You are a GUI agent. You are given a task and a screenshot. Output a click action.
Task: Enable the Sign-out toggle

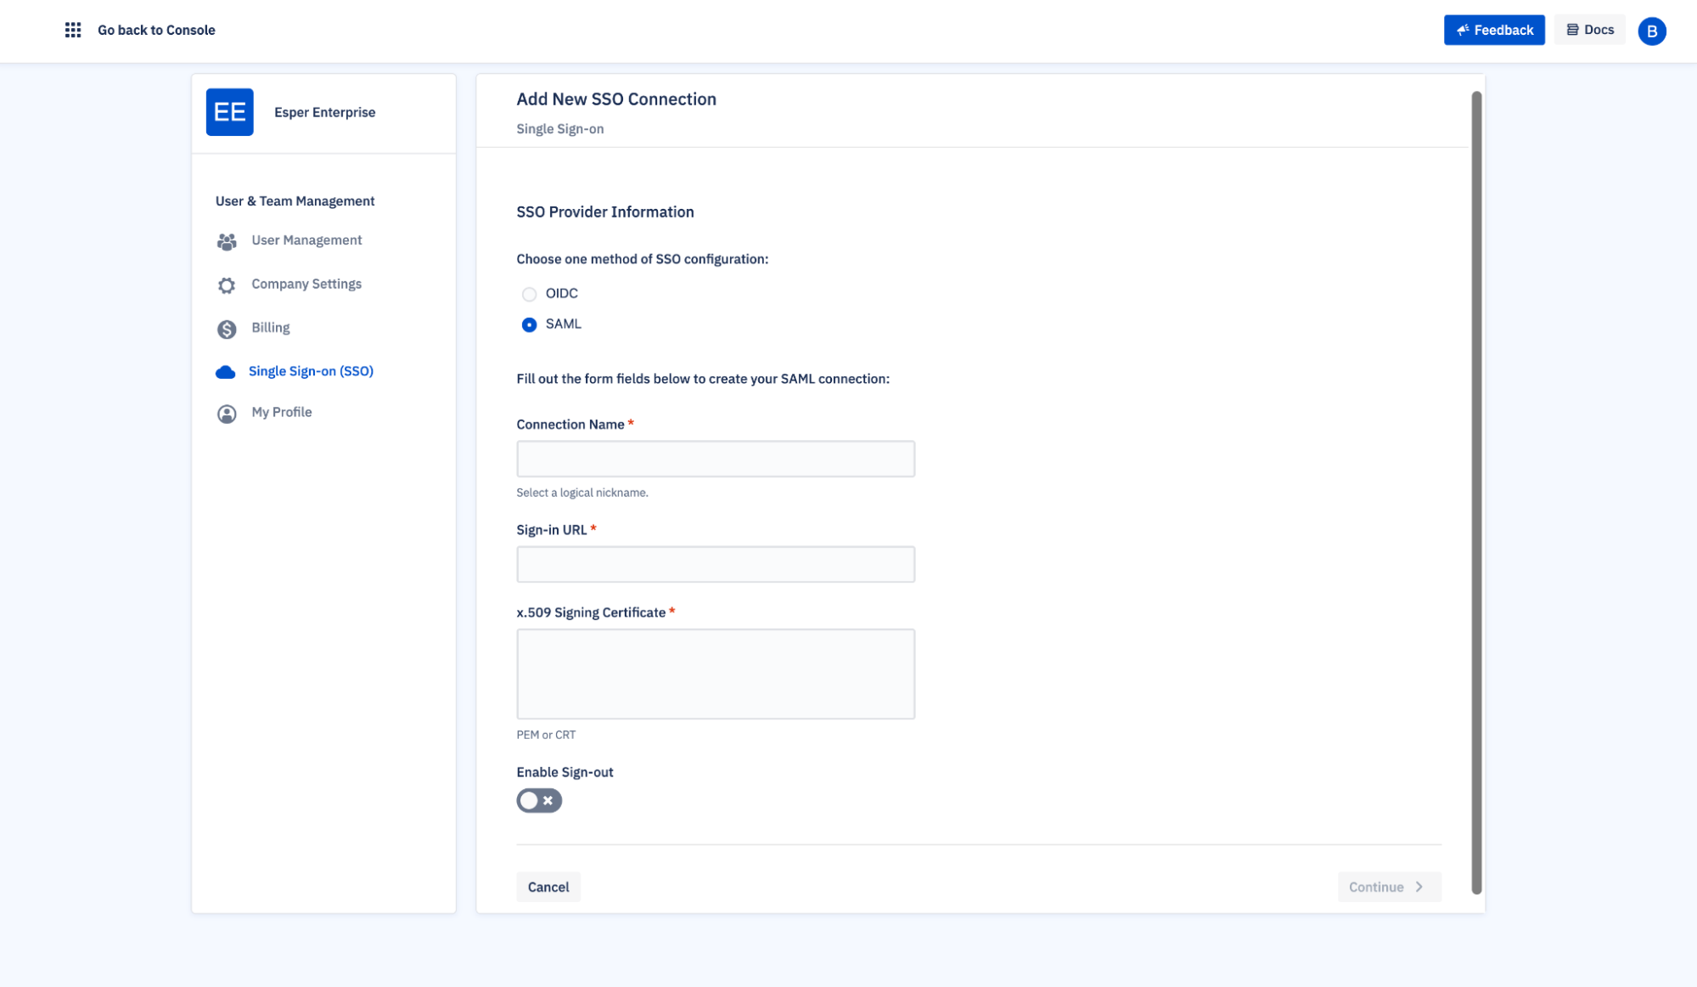point(539,800)
